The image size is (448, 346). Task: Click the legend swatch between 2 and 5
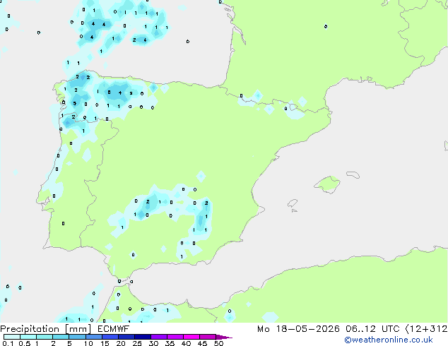61,337
